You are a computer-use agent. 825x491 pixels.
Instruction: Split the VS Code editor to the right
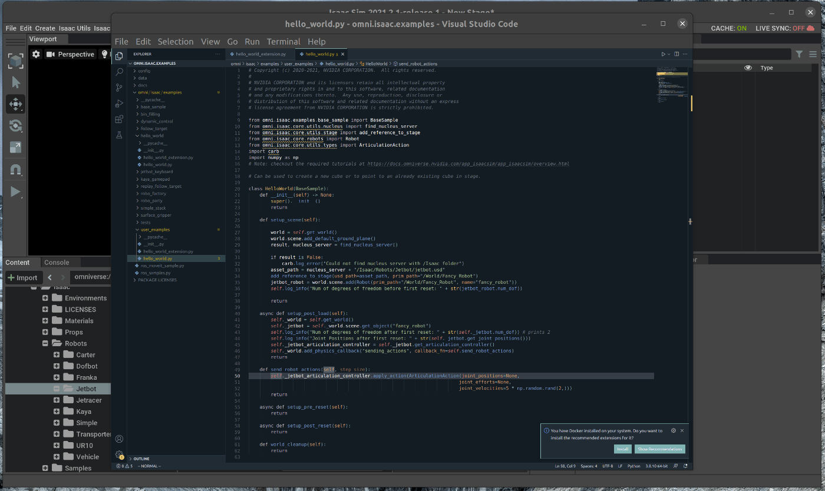coord(676,54)
